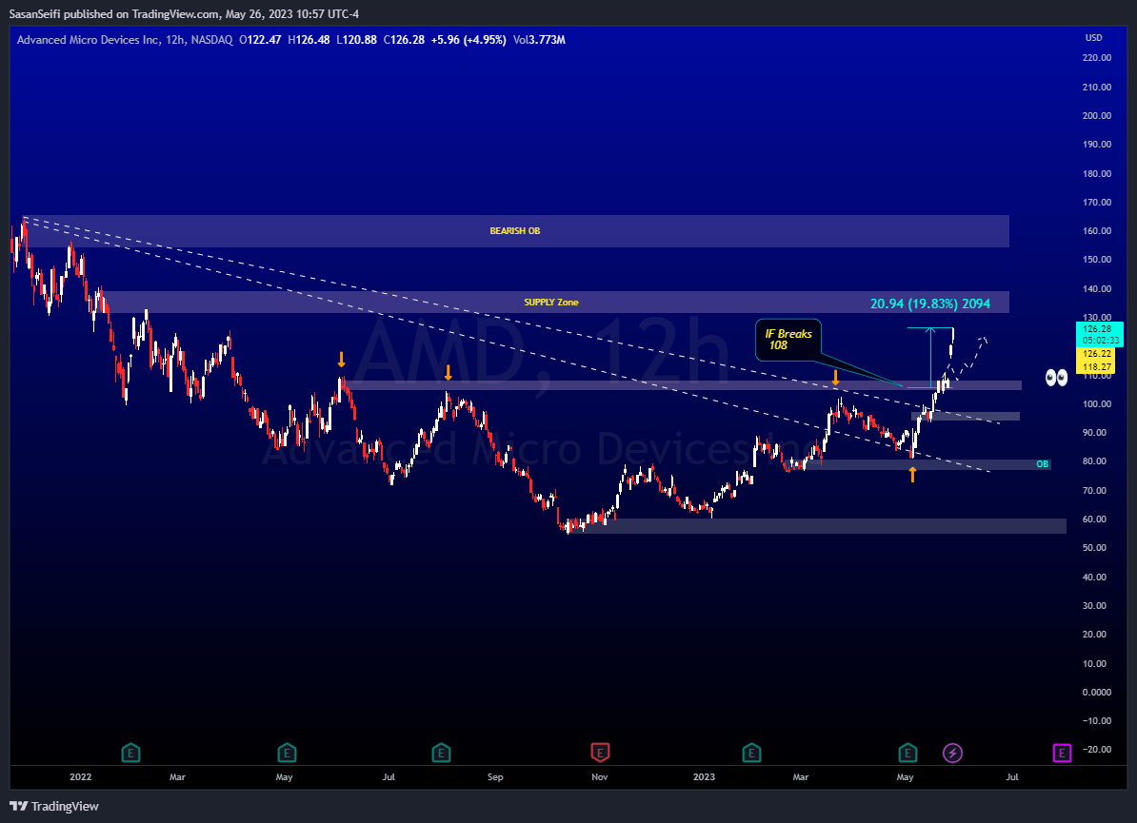Click the SasanSeifi published on TradingView.com caption

pyautogui.click(x=184, y=13)
